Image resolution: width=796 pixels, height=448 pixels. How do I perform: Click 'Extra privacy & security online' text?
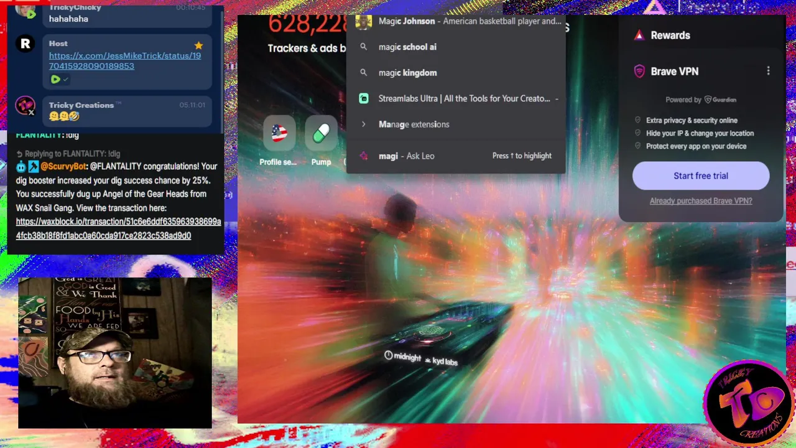(x=692, y=120)
